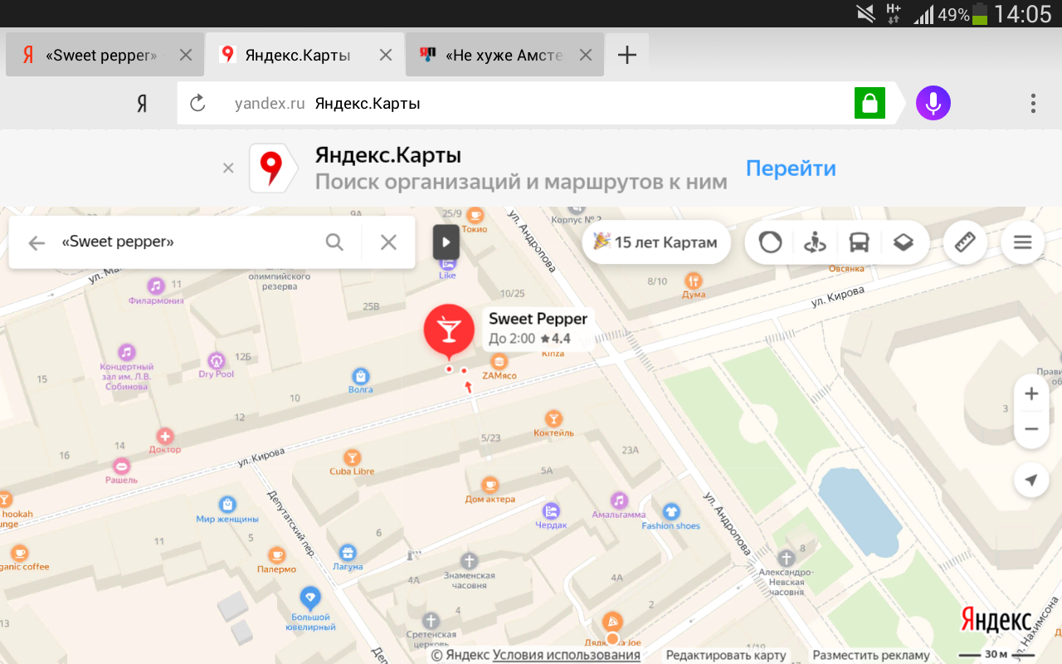Screen dimensions: 1062x664
Task: Select the Волга shop marker
Action: pos(360,375)
